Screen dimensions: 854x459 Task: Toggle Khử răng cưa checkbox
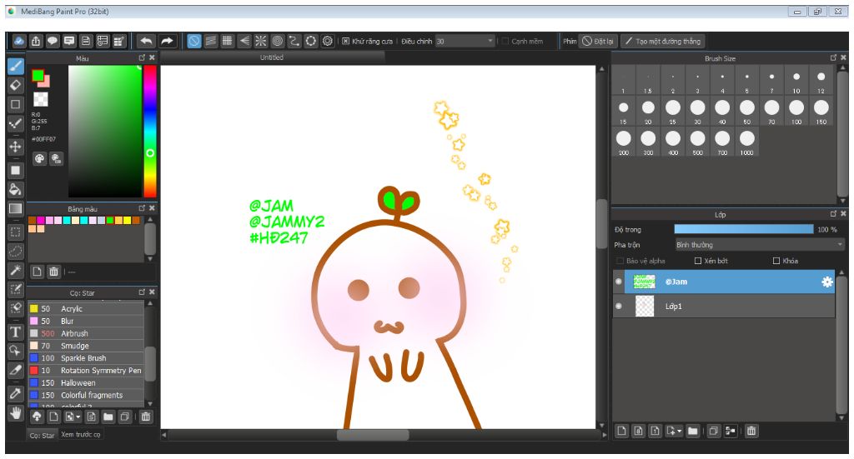[x=345, y=42]
